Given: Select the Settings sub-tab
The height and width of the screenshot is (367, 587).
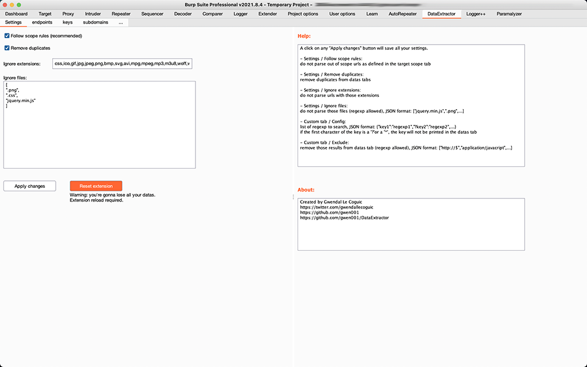Looking at the screenshot, I should (13, 22).
